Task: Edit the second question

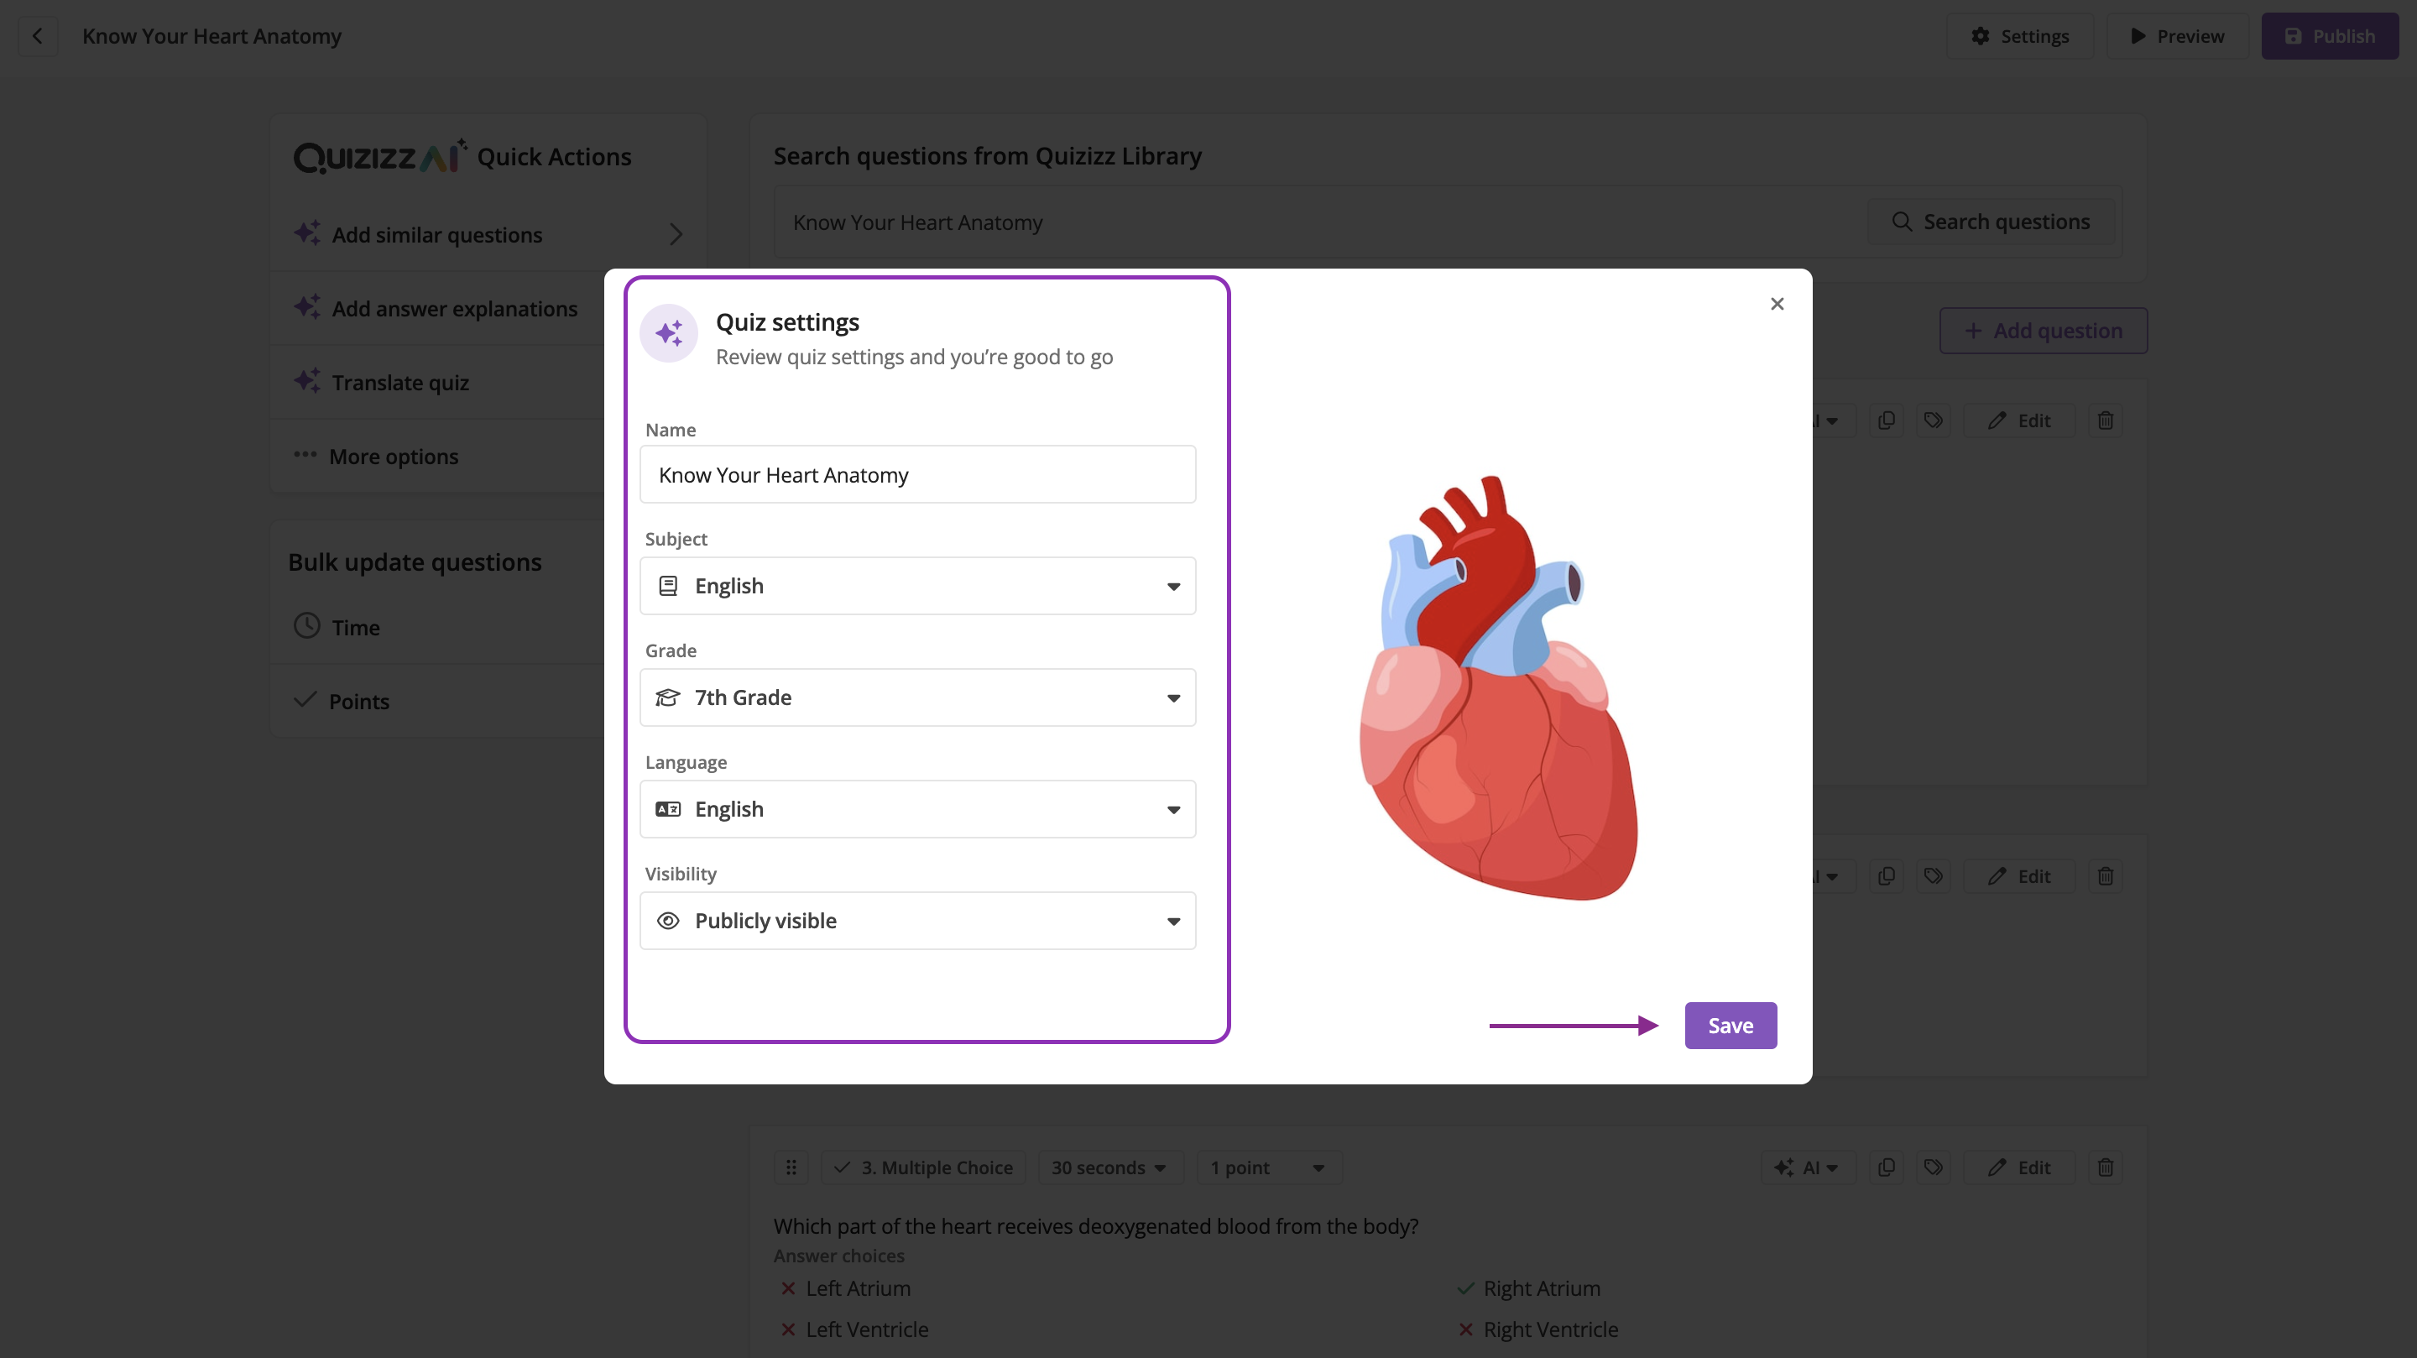Action: click(2019, 875)
